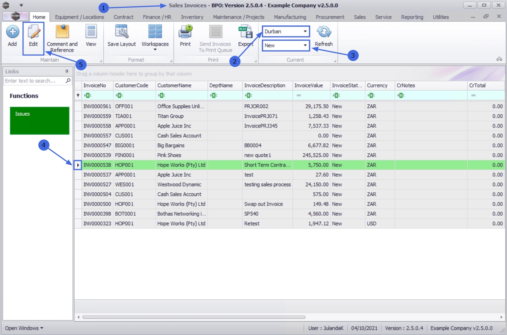
Task: Select invoice INV0000561 row
Action: (x=290, y=106)
